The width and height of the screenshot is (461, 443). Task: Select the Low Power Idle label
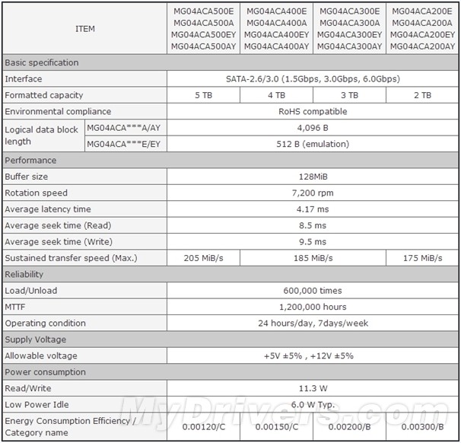(x=37, y=404)
